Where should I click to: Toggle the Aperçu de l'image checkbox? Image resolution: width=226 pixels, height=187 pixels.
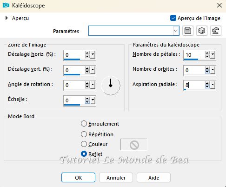point(173,18)
